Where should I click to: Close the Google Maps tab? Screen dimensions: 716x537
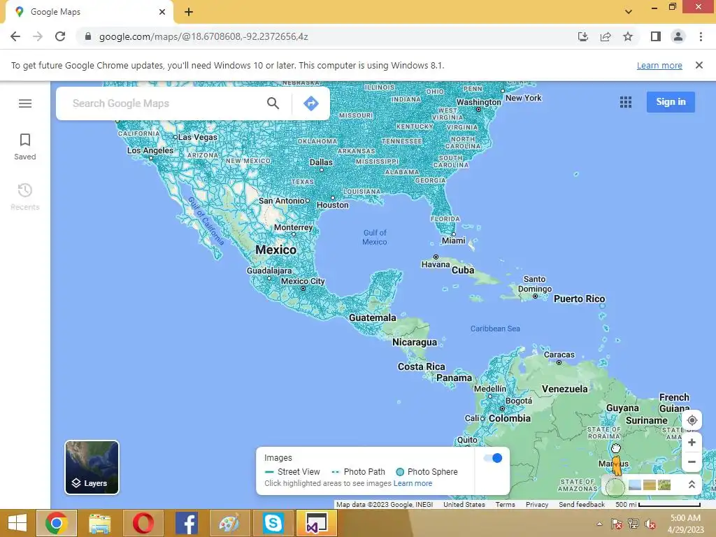click(x=162, y=12)
